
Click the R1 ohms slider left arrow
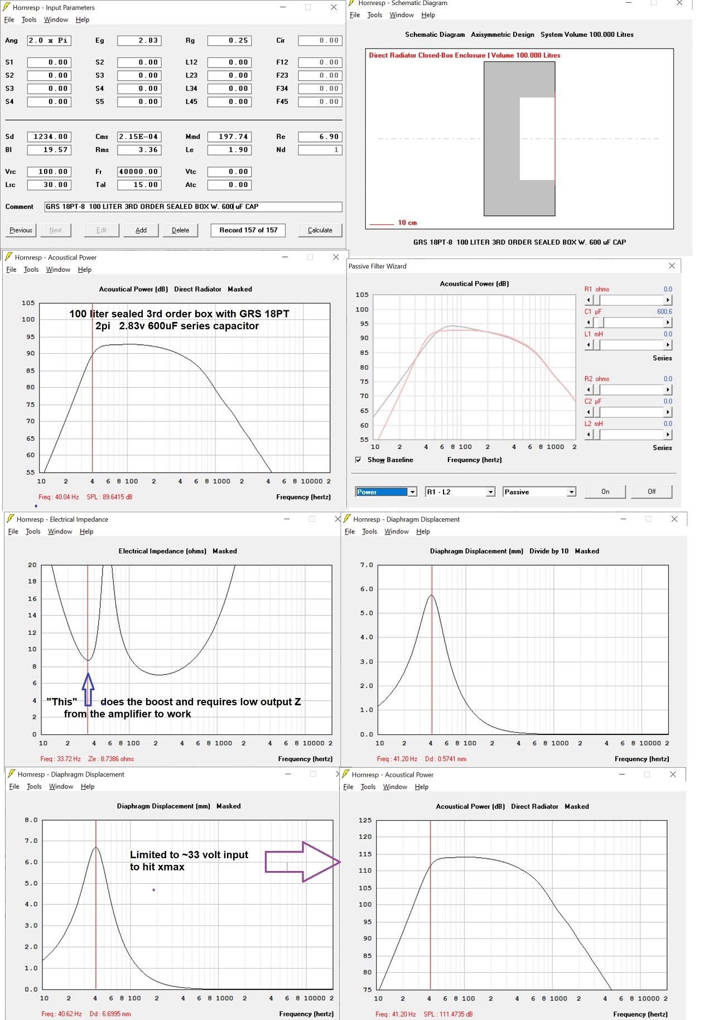click(x=588, y=300)
